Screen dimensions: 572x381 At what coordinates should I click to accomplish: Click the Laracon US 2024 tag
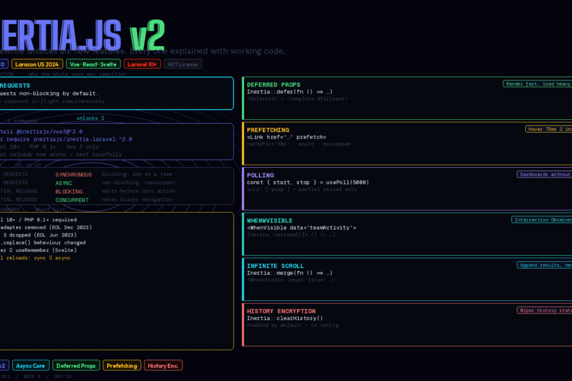pyautogui.click(x=37, y=64)
